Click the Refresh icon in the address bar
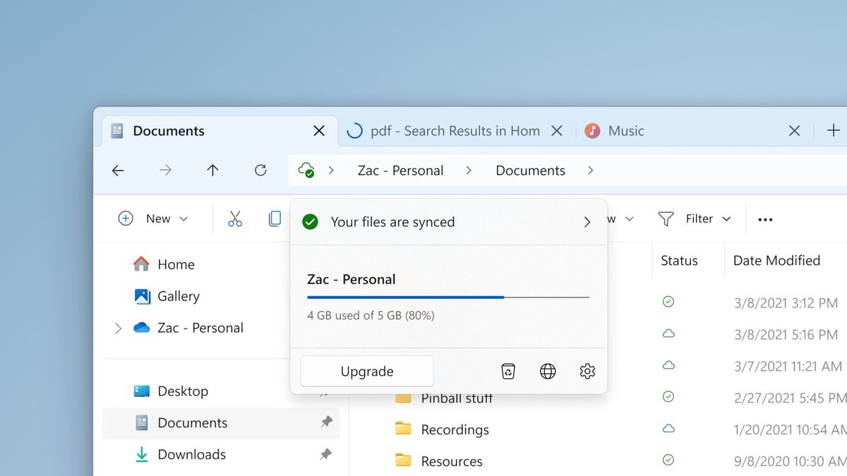 tap(260, 170)
